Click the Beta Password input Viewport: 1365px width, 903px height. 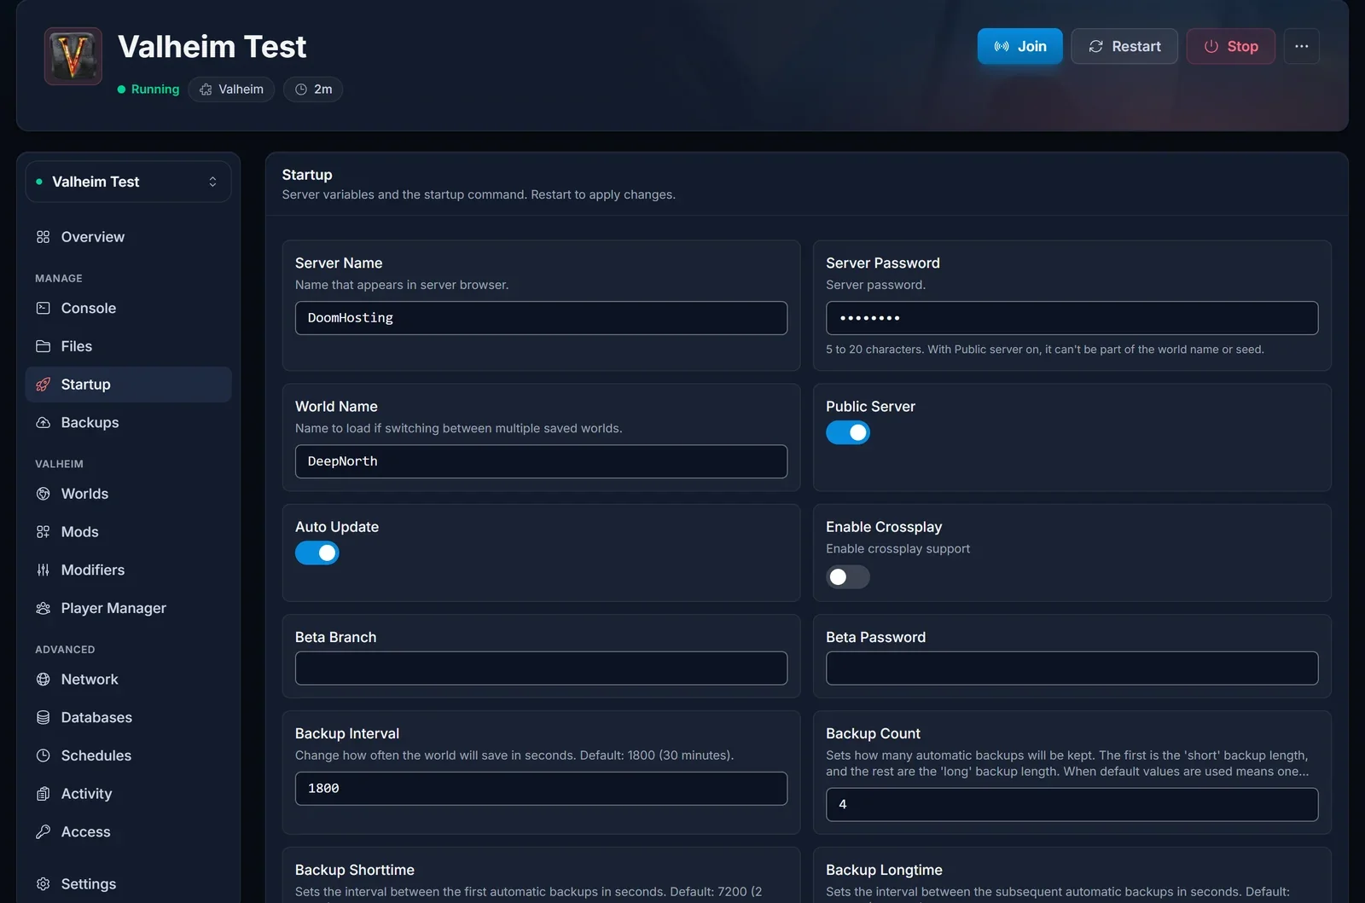pyautogui.click(x=1072, y=669)
